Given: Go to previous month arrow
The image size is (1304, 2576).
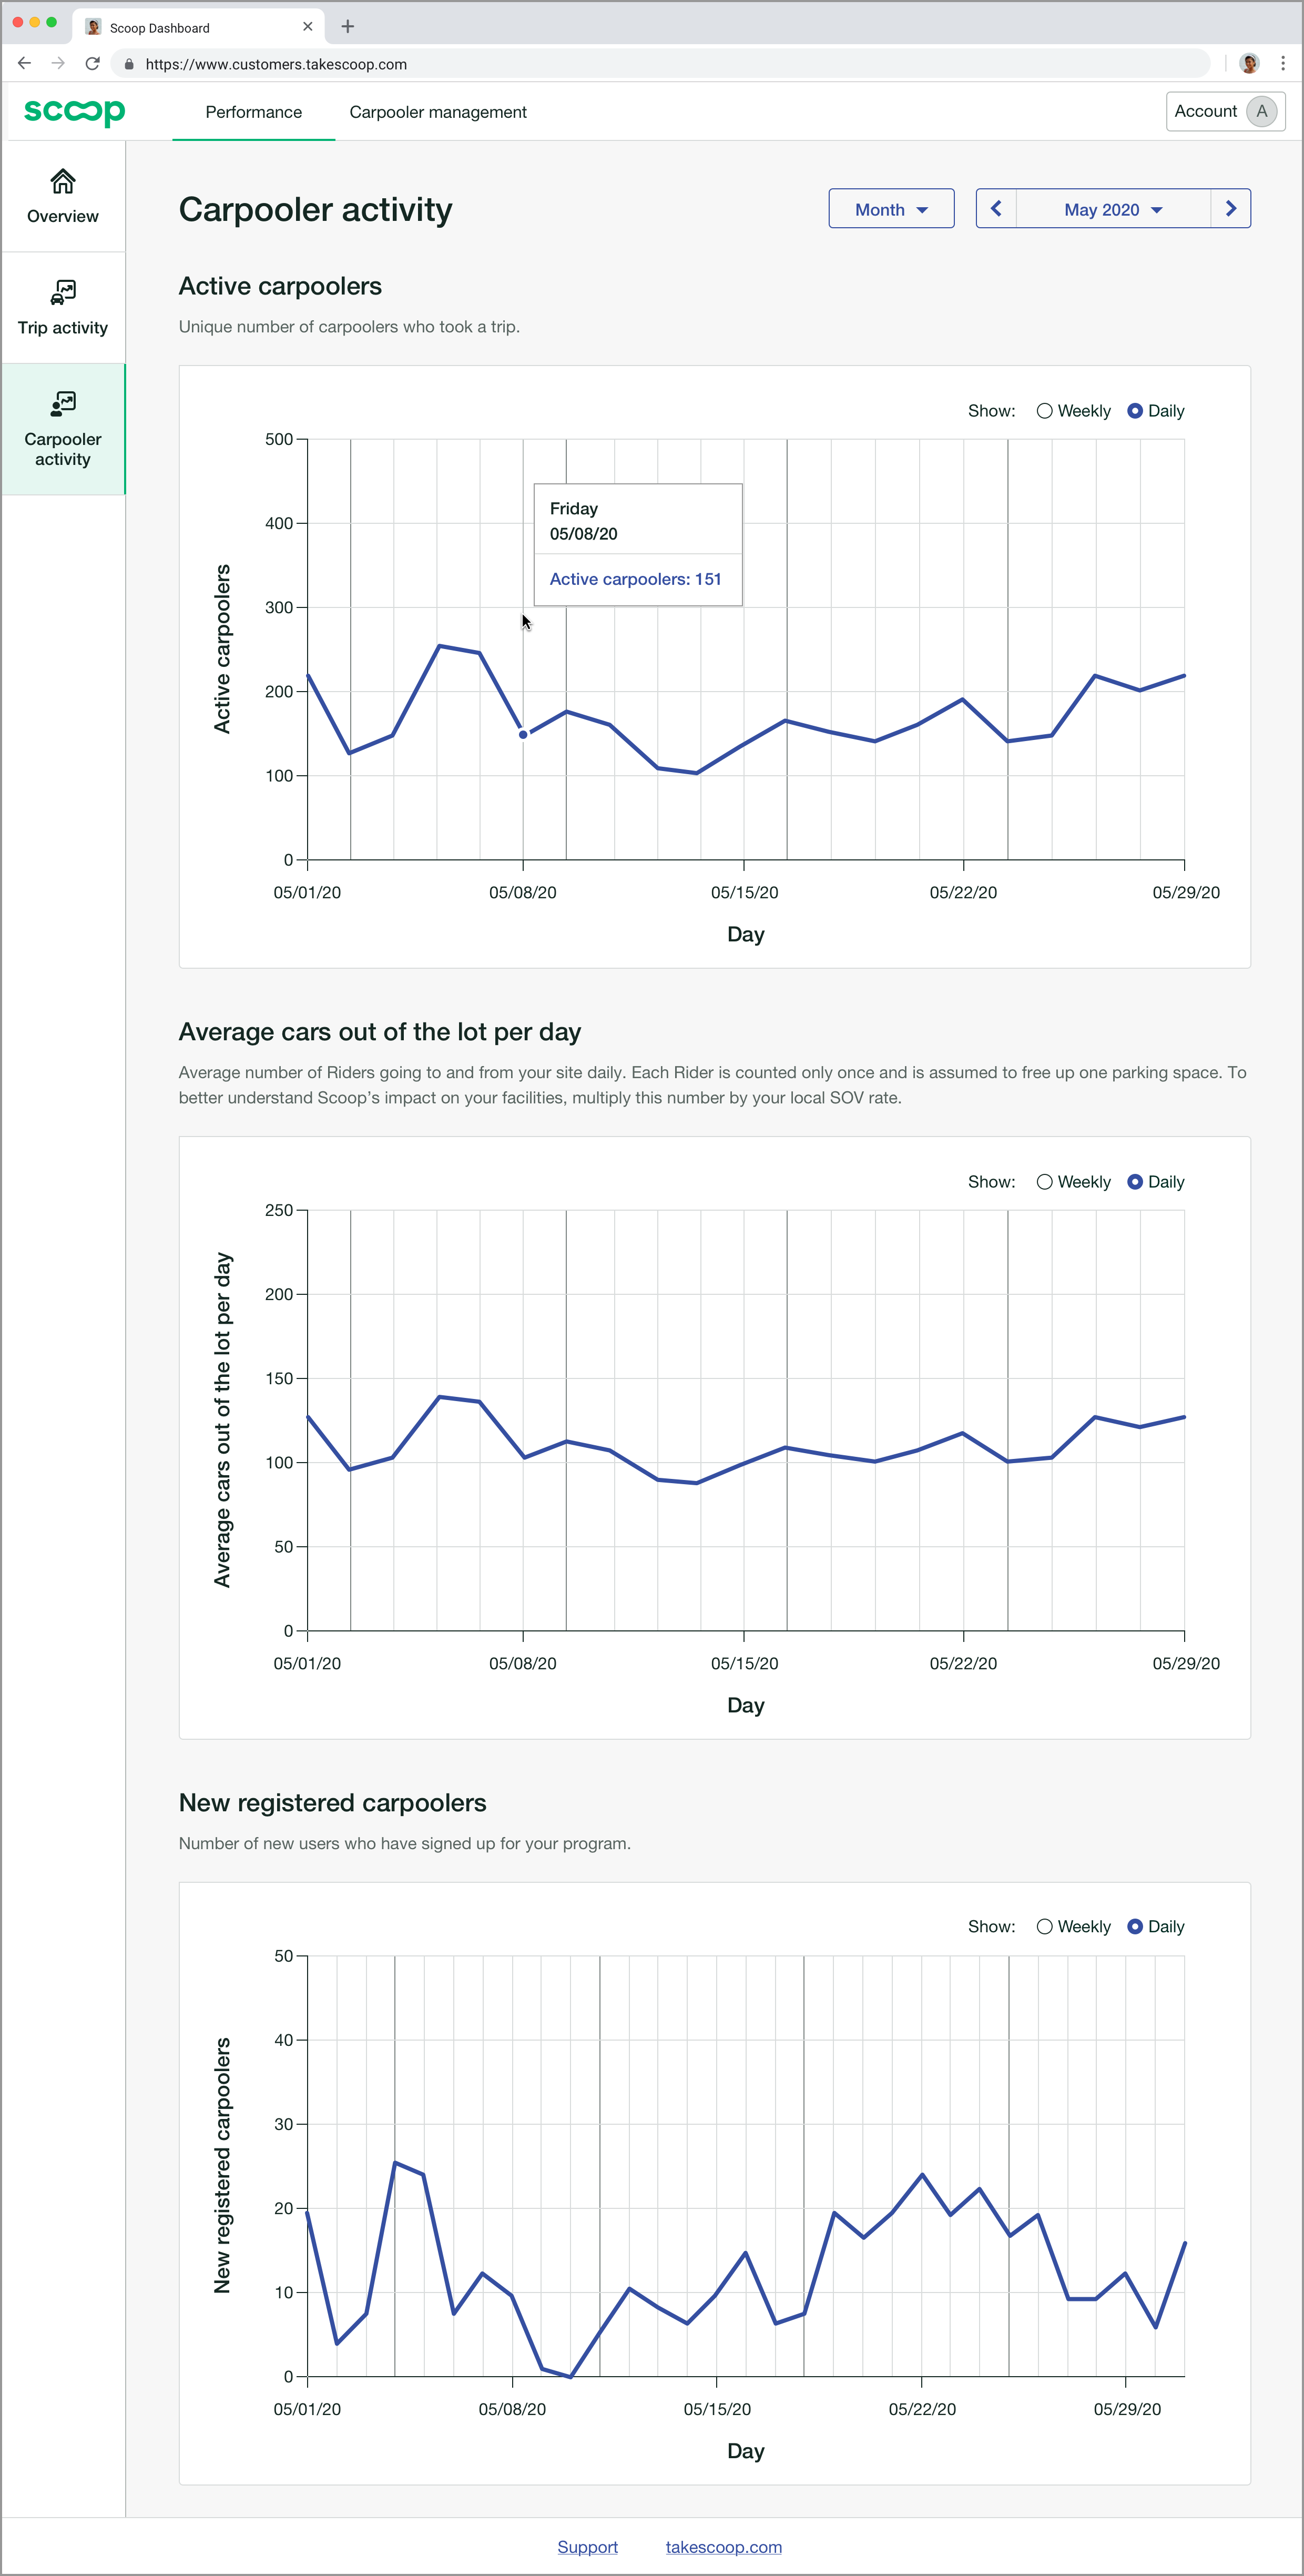Looking at the screenshot, I should coord(995,209).
